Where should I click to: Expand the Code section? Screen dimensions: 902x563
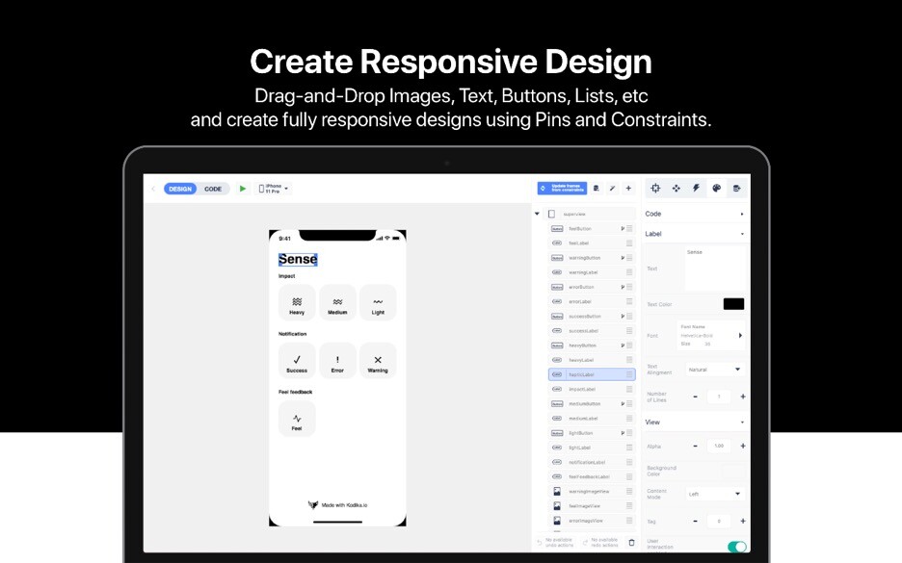click(x=741, y=214)
